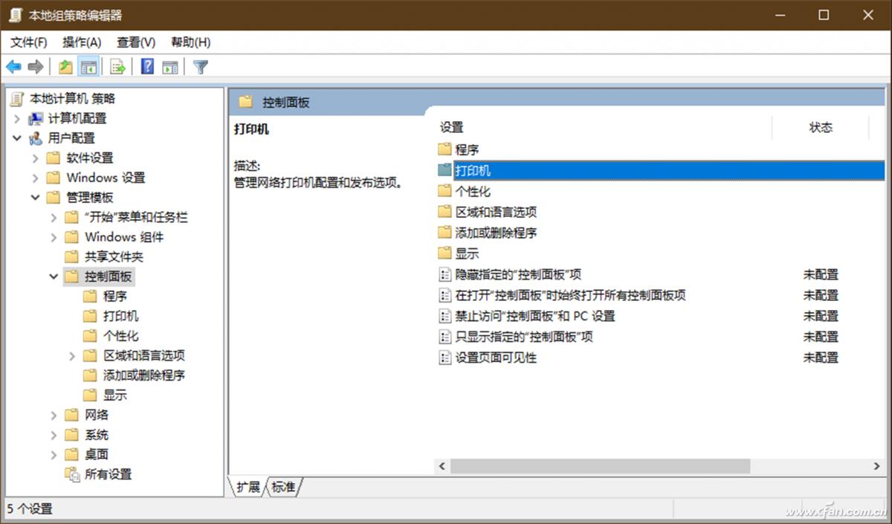892x524 pixels.
Task: Expand the 网络 tree node
Action: tap(52, 415)
